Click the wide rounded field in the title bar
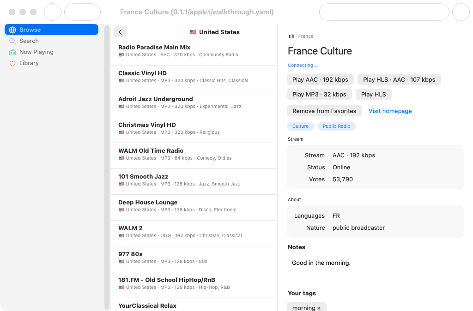This screenshot has width=473, height=311. 384,12
